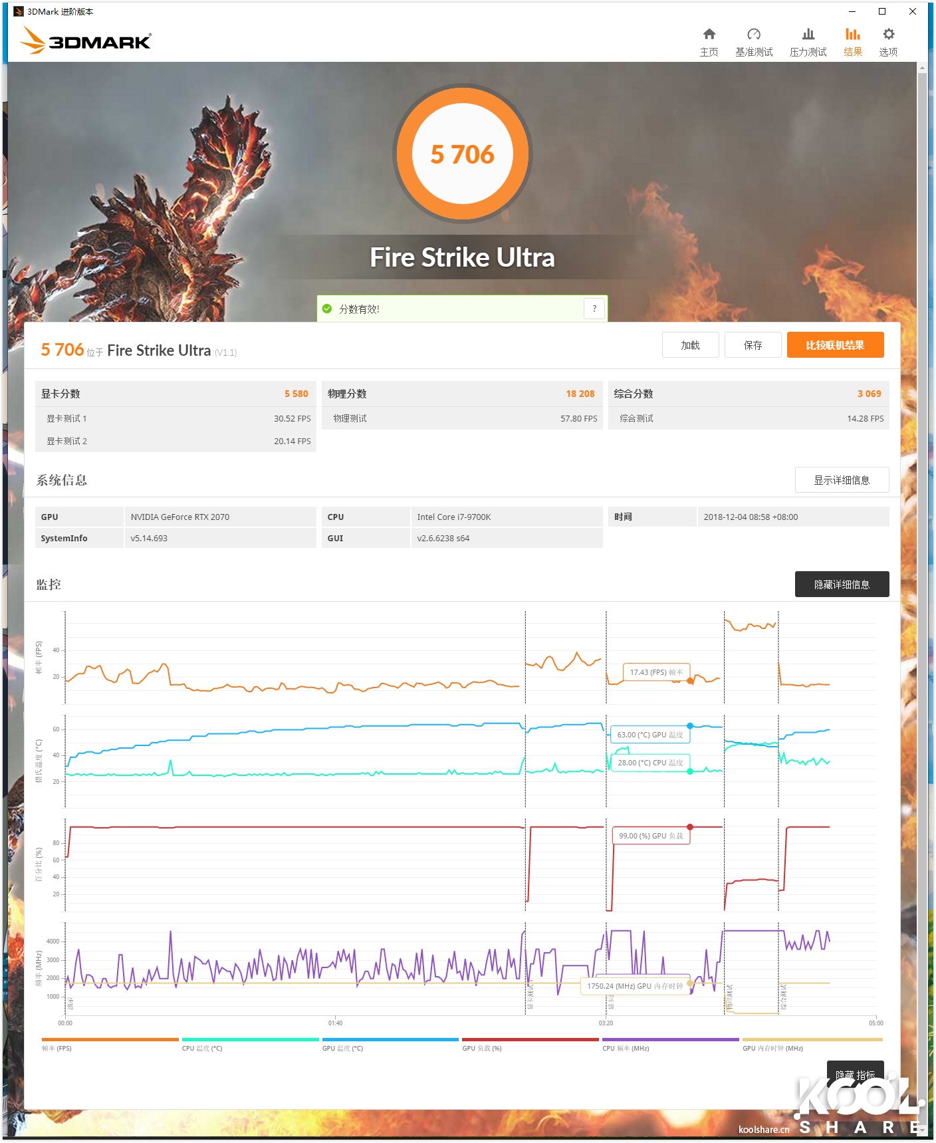The image size is (936, 1143).
Task: Open the 基准测试 benchmark gauge icon
Action: 753,35
